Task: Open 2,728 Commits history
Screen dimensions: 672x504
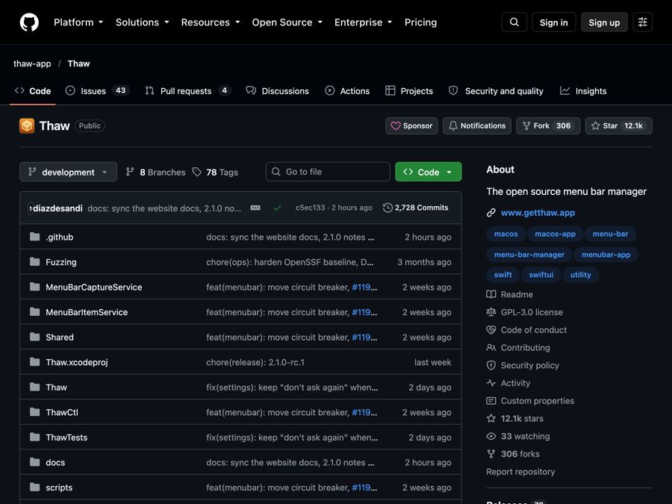Action: (416, 208)
